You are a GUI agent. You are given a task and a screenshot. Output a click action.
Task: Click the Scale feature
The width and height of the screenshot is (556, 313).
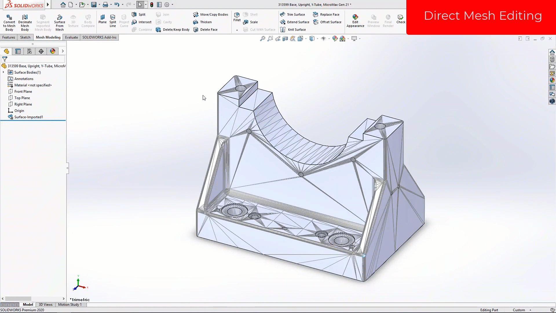pos(250,22)
